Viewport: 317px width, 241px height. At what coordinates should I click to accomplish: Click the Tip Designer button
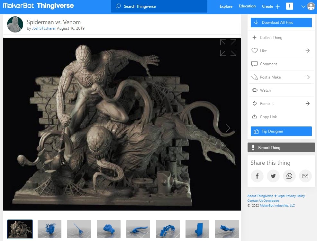pyautogui.click(x=281, y=131)
